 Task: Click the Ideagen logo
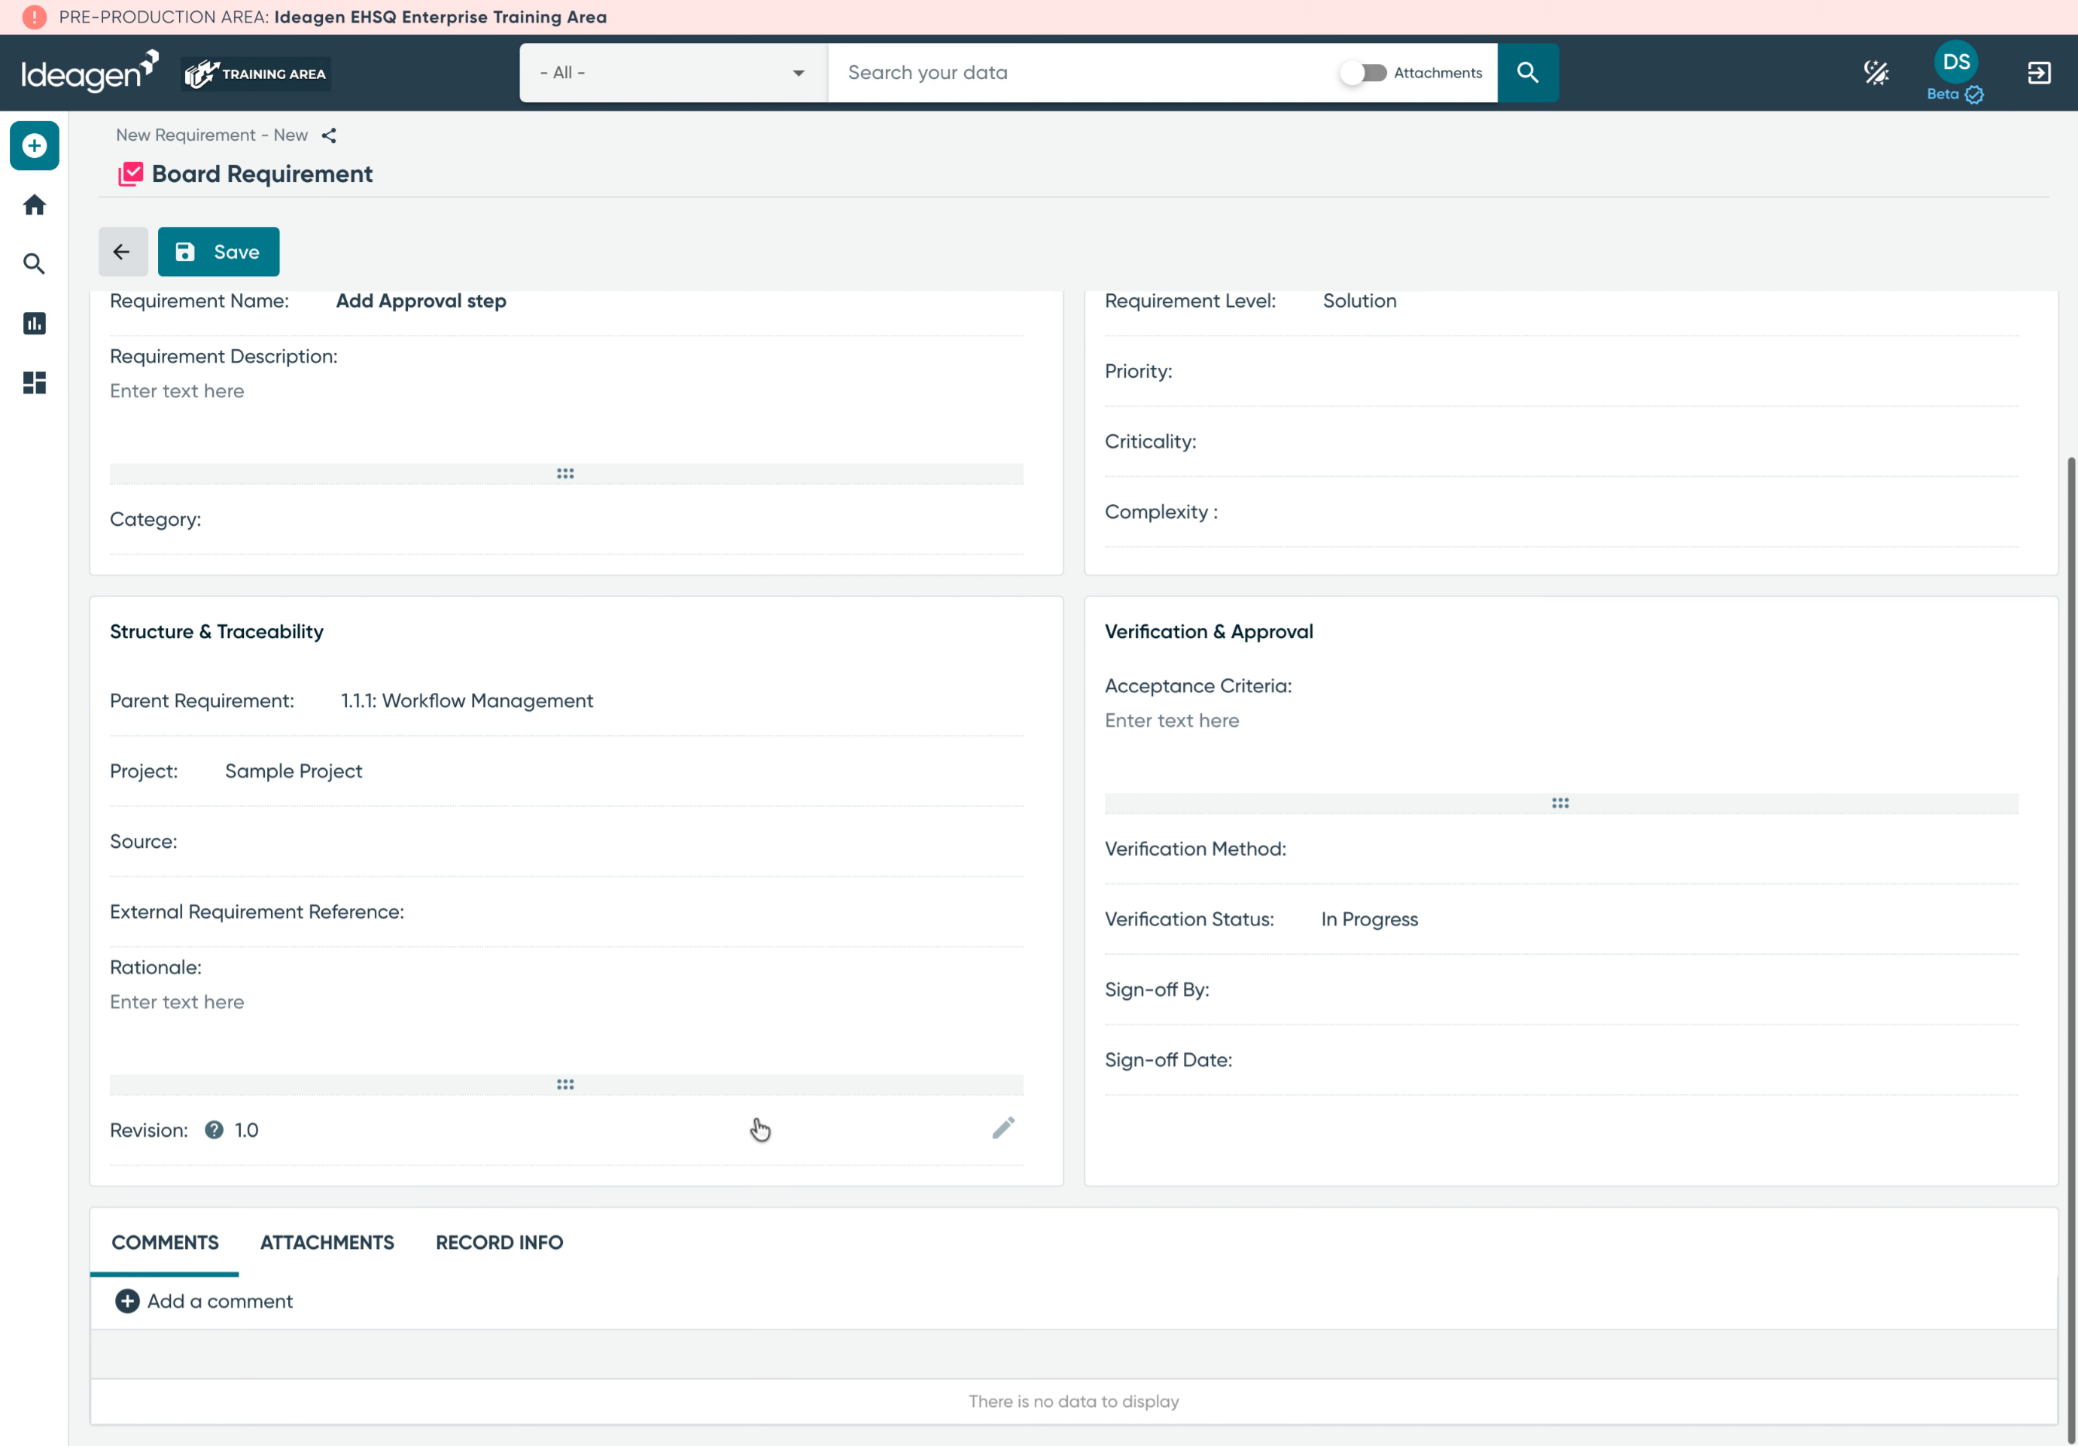click(90, 72)
